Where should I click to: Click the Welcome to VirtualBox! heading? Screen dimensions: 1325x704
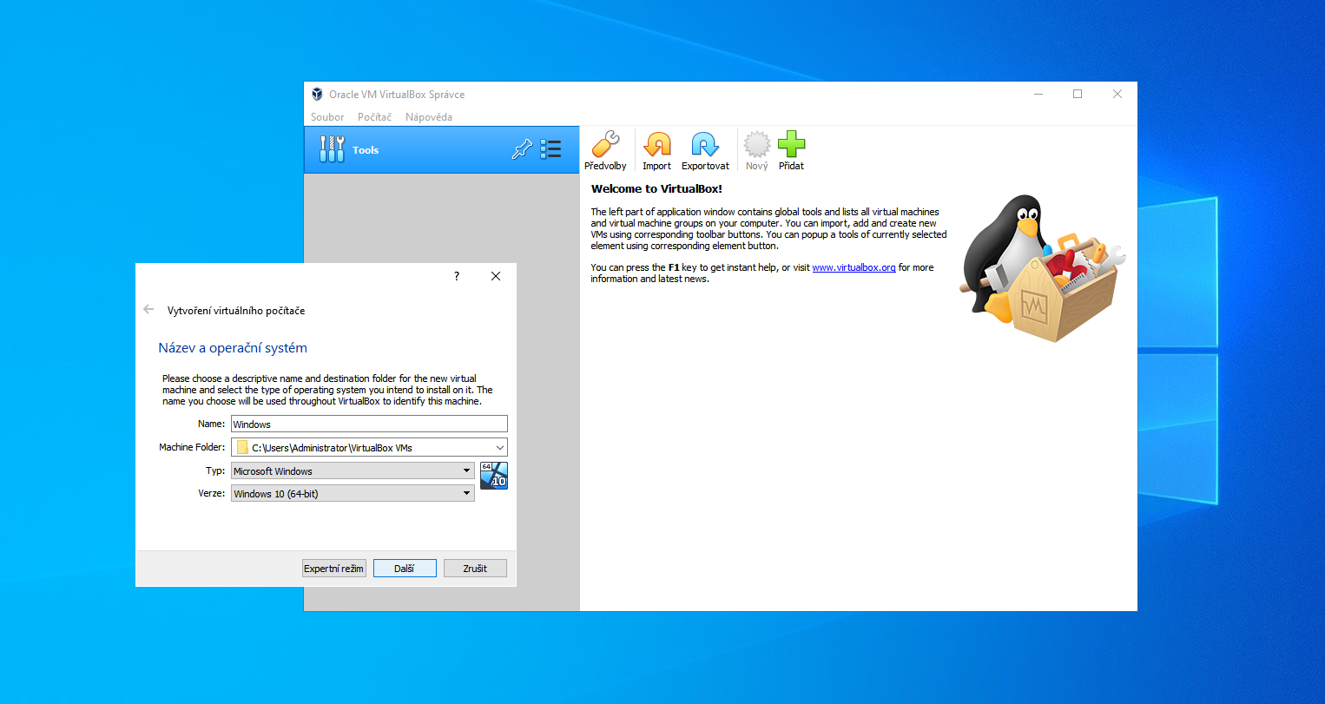click(656, 188)
